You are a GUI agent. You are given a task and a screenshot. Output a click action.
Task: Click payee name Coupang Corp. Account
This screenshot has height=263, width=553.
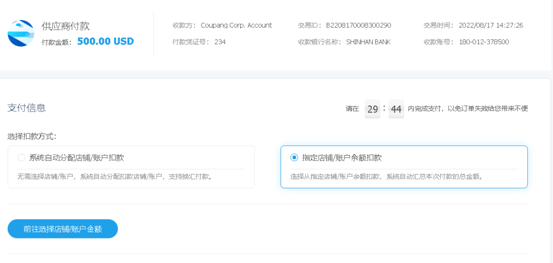[236, 26]
